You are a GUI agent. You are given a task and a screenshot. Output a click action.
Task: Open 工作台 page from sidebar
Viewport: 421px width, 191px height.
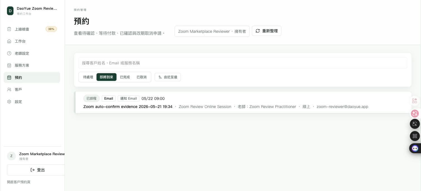pos(32,41)
